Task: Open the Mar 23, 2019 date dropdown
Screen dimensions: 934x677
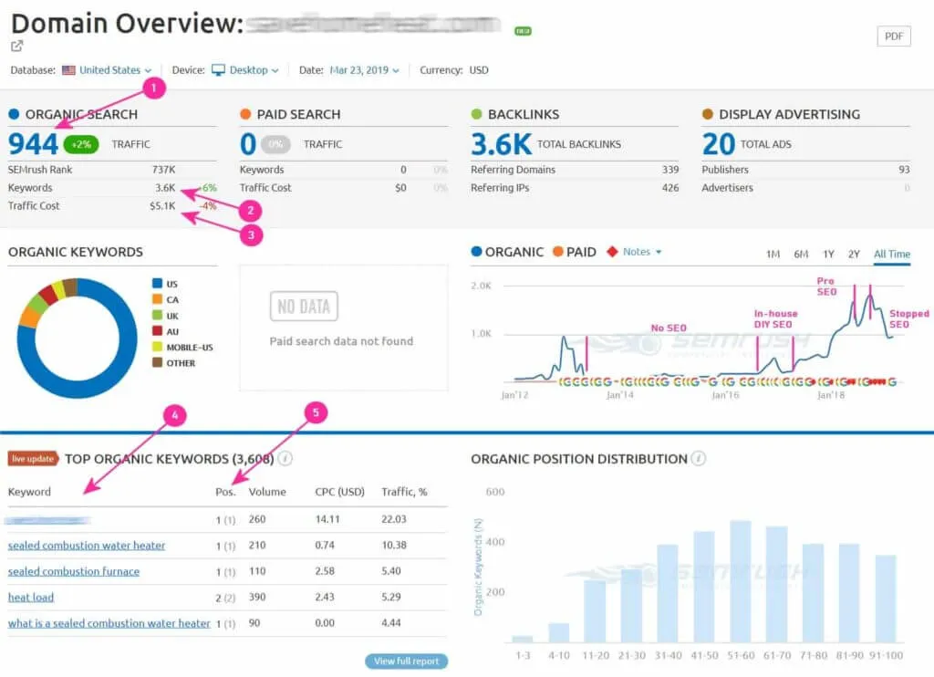Action: (x=365, y=70)
